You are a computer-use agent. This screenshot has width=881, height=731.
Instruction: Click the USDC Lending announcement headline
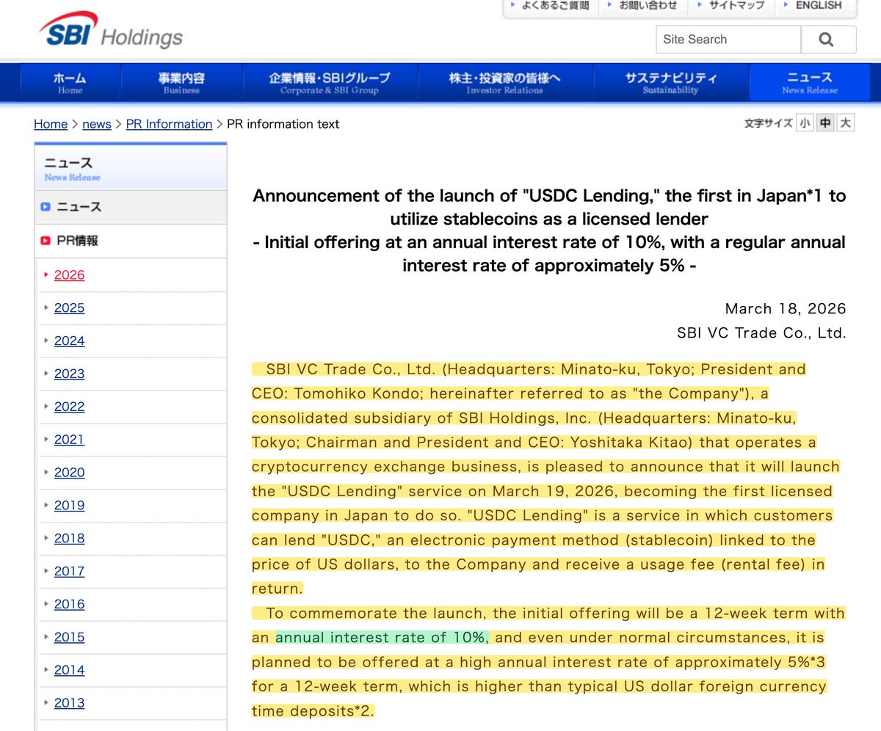pos(549,230)
